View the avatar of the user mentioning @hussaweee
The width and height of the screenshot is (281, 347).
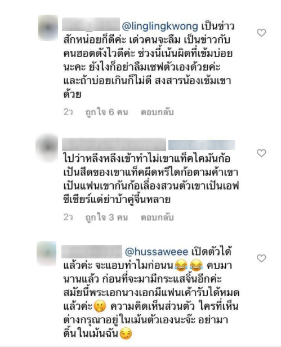coord(47,253)
